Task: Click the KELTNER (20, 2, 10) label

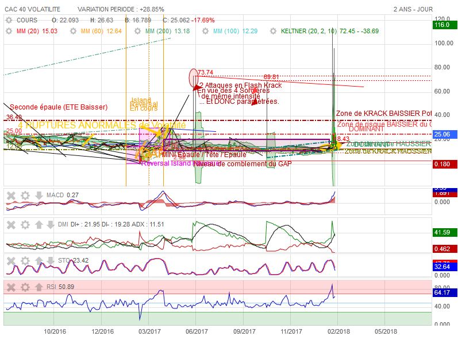Action: [x=309, y=31]
